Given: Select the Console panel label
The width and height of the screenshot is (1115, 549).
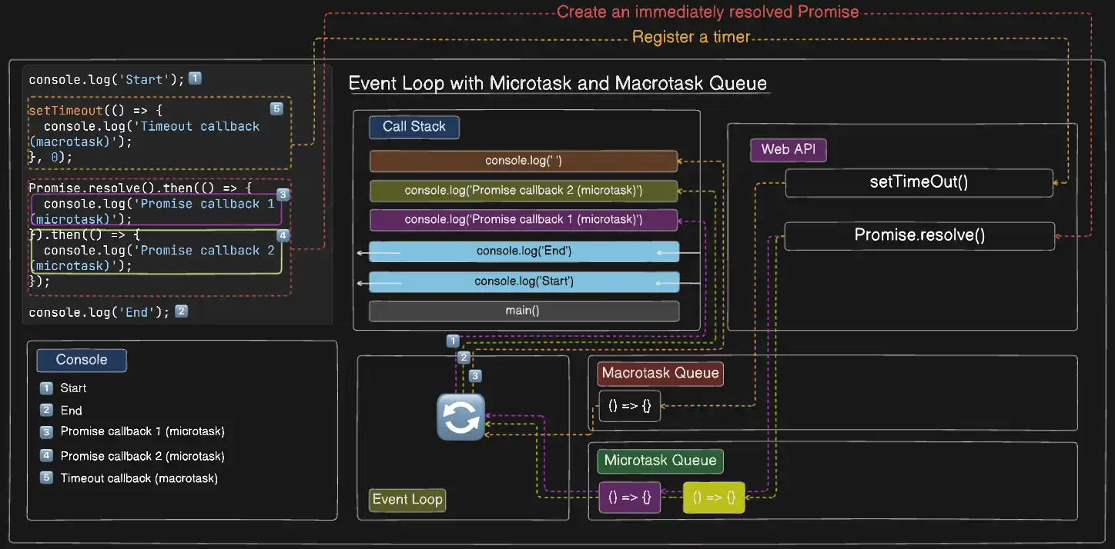Looking at the screenshot, I should click(82, 360).
